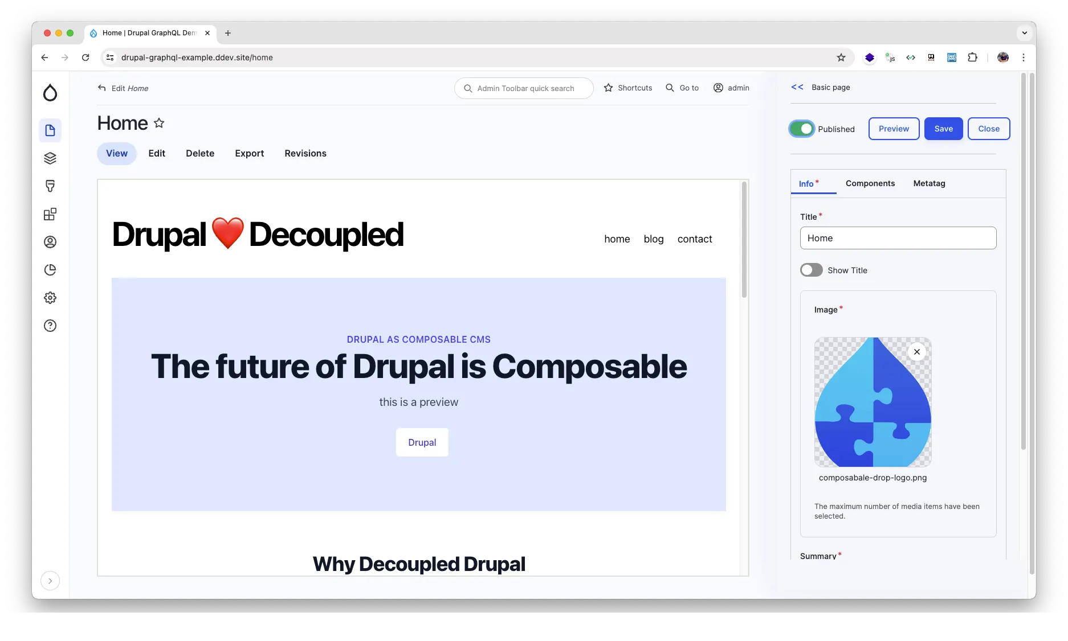
Task: Follow the contact nav link in preview
Action: click(x=695, y=239)
